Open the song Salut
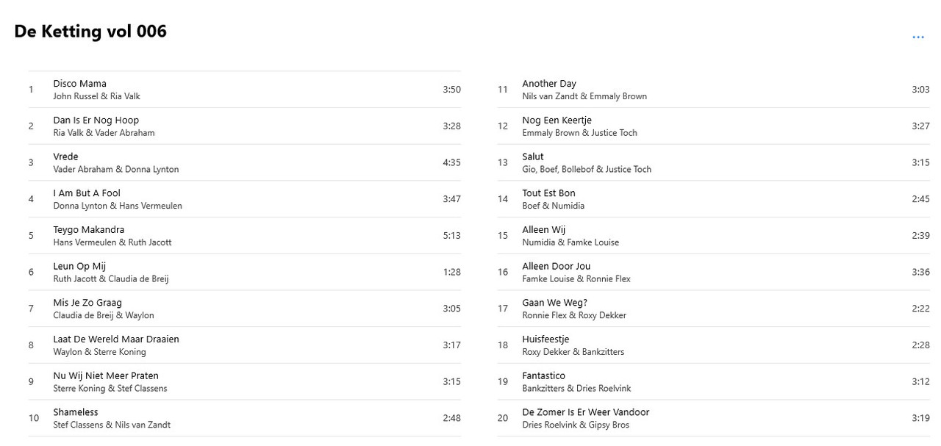The image size is (941, 446). pos(714,162)
